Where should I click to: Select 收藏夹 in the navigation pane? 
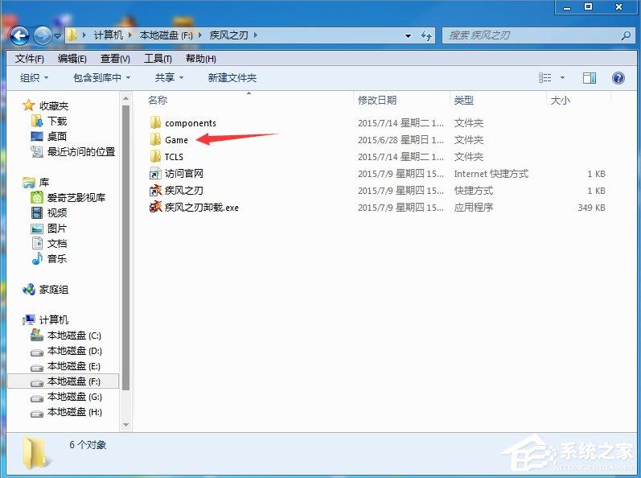click(x=54, y=106)
